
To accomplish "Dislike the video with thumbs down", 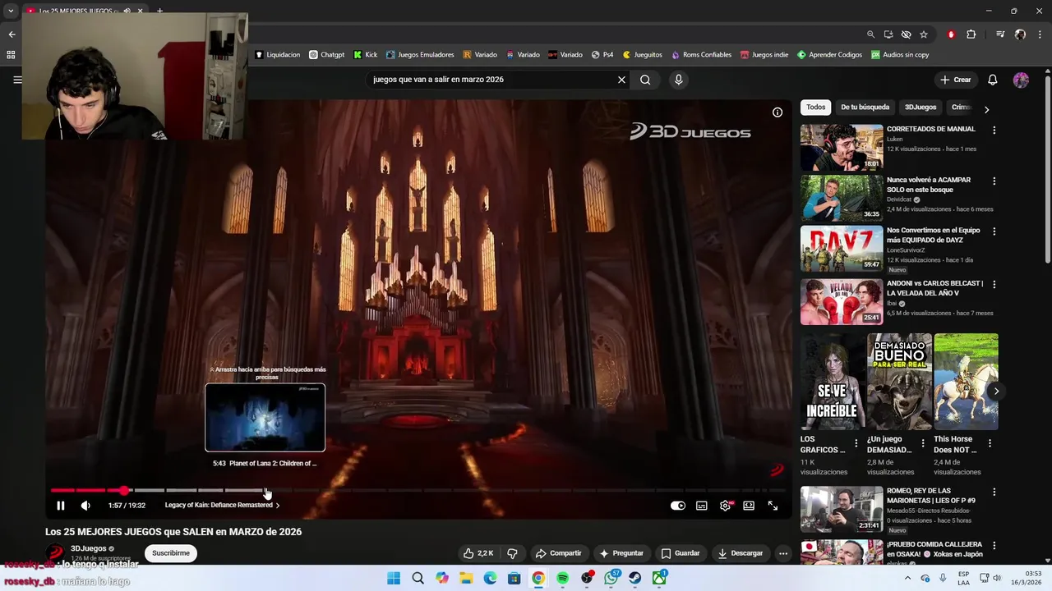I will point(512,553).
